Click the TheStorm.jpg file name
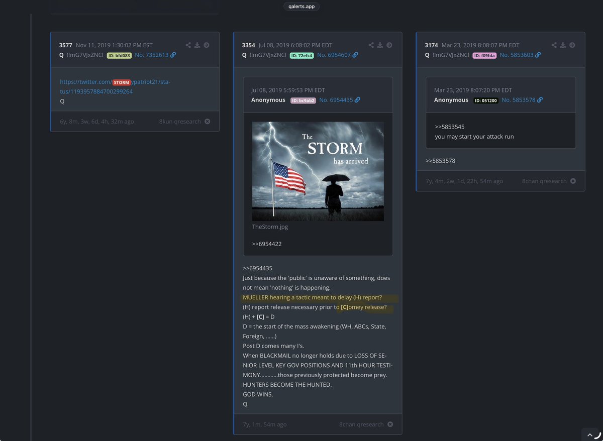This screenshot has width=603, height=441. 270,227
